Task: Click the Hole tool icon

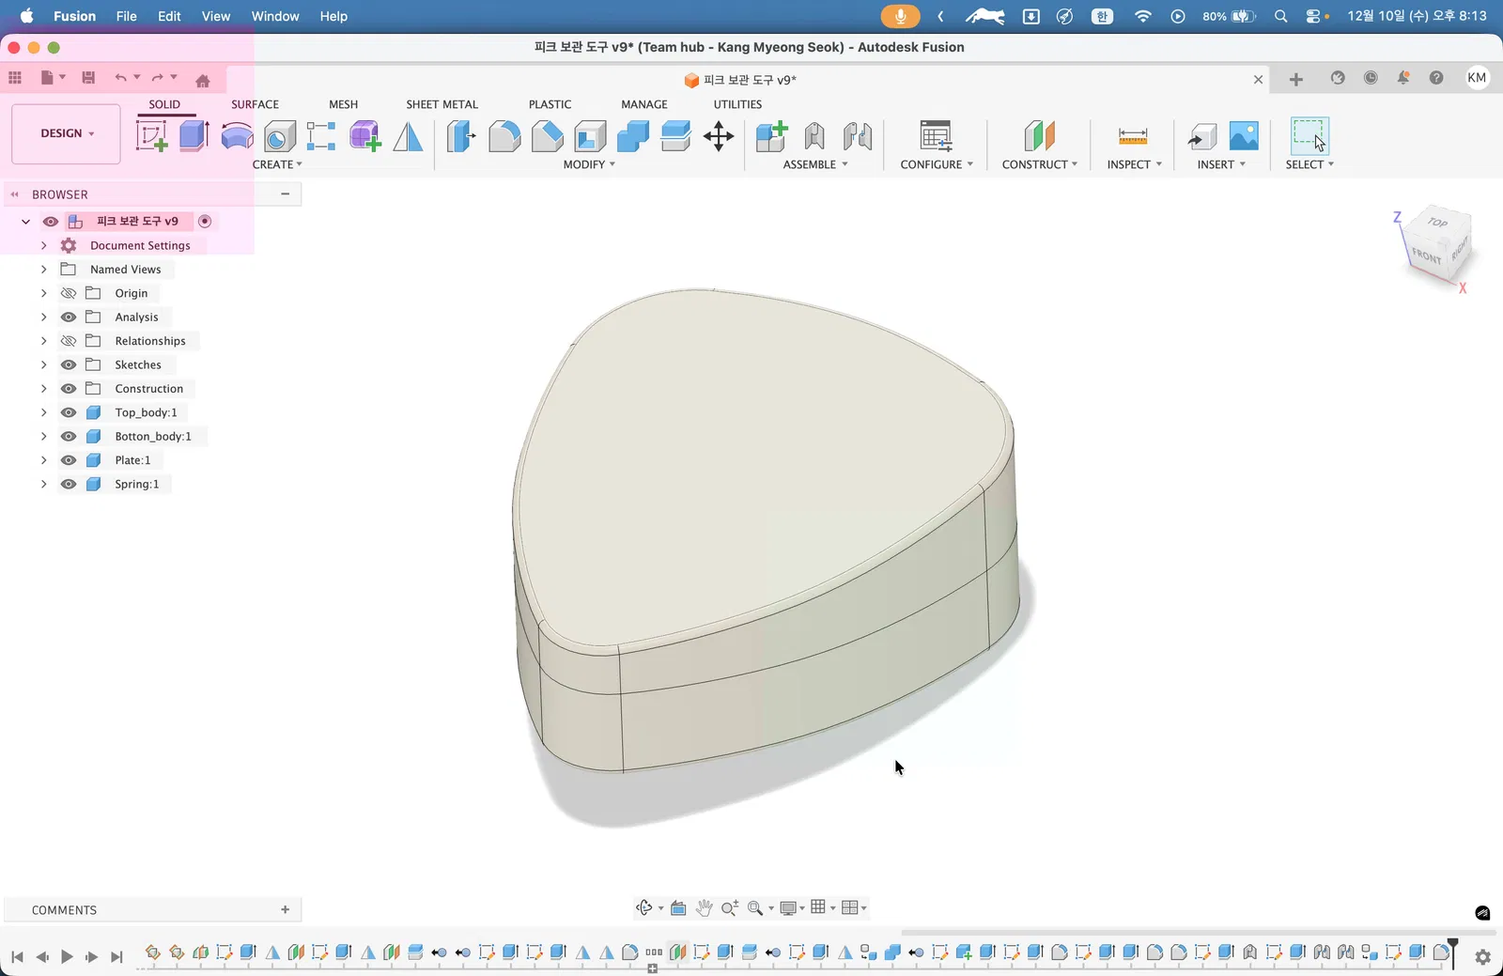Action: [279, 136]
